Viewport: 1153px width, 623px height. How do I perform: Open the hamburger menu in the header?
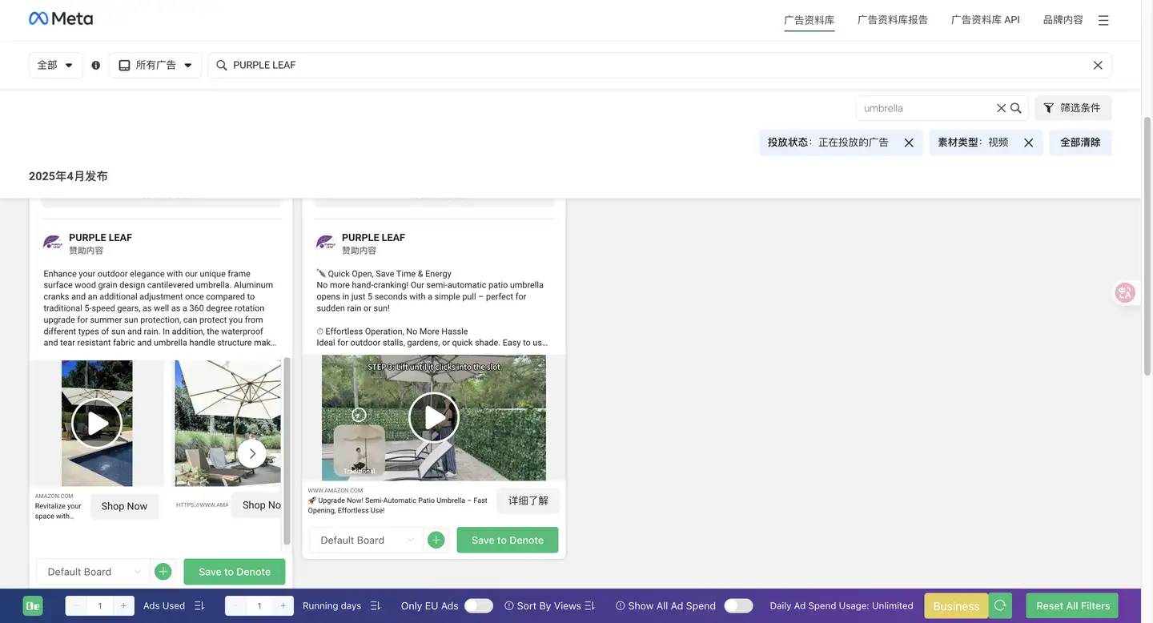click(1103, 20)
